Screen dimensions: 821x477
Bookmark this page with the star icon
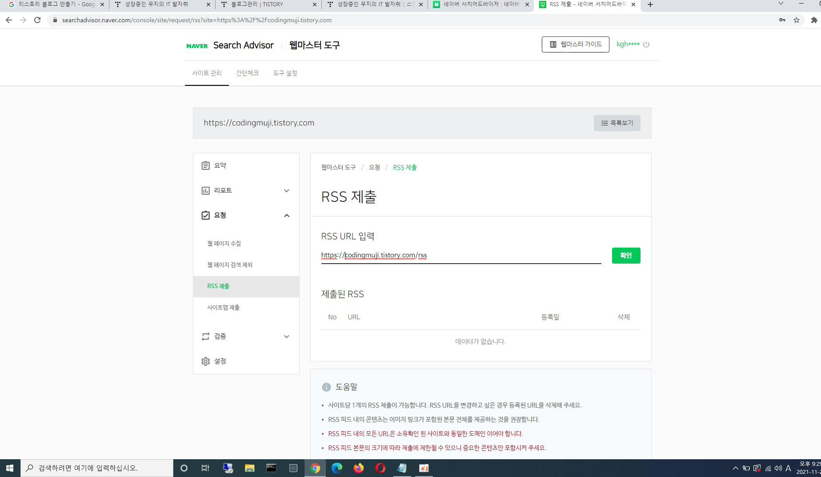point(797,20)
